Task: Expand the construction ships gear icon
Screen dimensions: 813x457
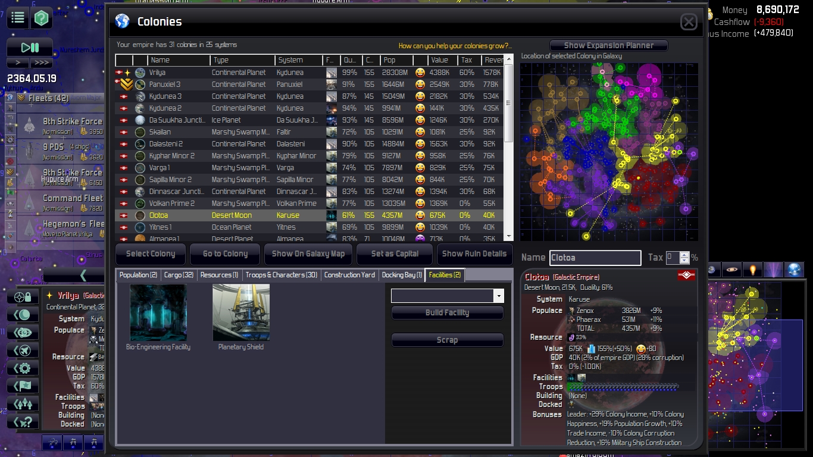Action: [x=23, y=368]
